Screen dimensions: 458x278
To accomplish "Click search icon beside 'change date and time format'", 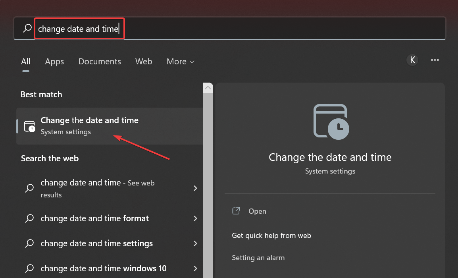I will [x=29, y=218].
